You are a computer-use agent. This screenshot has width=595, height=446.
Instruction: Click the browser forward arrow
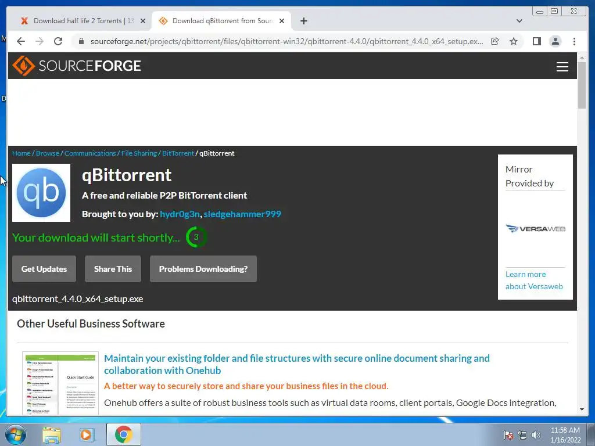coord(40,41)
